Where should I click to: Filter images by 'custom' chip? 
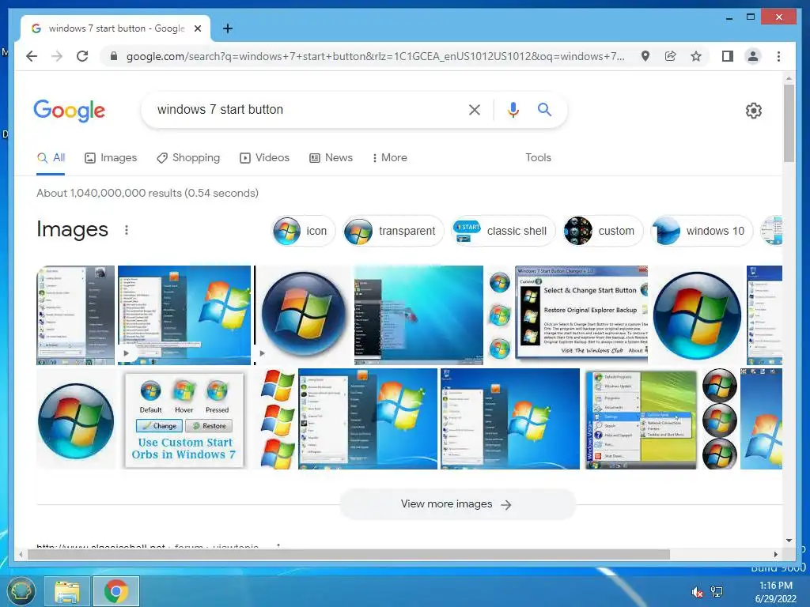(602, 231)
